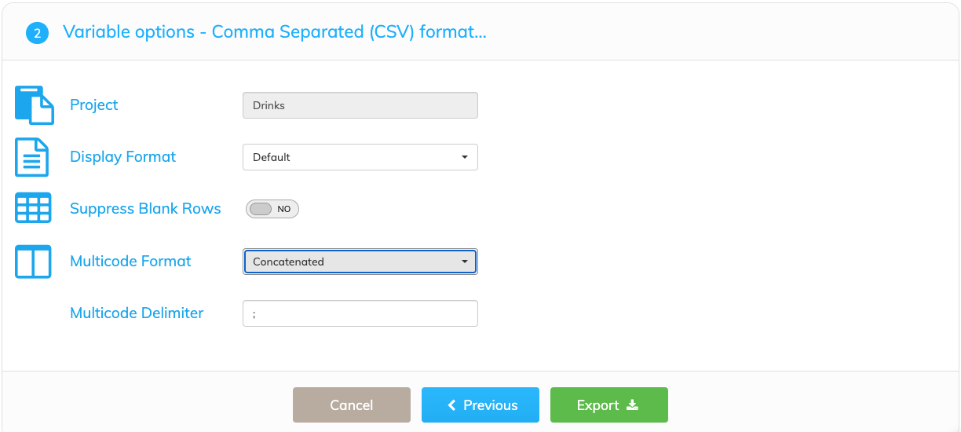The height and width of the screenshot is (432, 961).
Task: Click the Project field showing Drinks
Action: [x=360, y=105]
